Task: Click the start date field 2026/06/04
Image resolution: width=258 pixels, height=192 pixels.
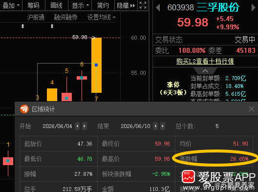Action: click(x=57, y=126)
